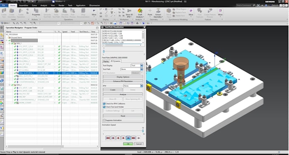
Task: Step forward to next operation
Action: point(133,138)
